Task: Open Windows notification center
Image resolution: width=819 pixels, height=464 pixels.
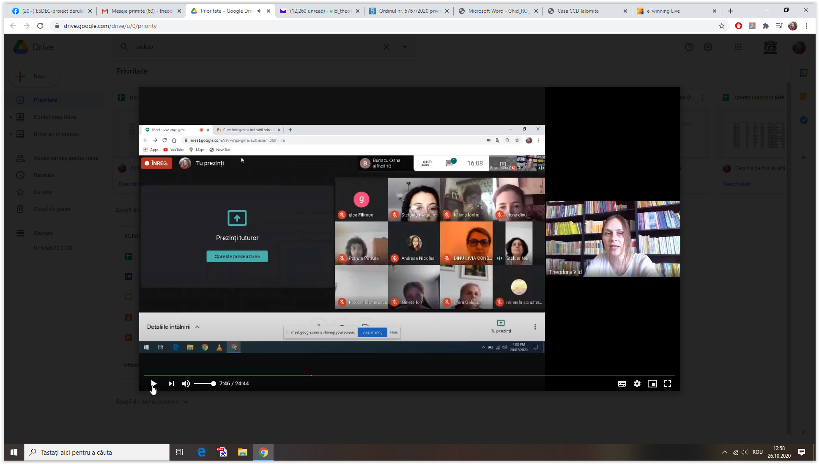Action: 802,452
